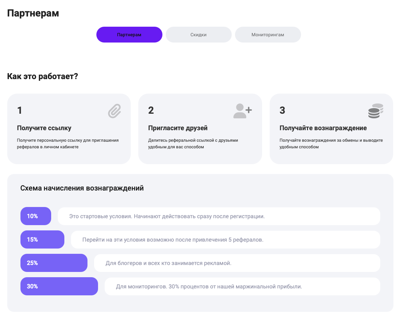Screen dimensions: 406x325
Task: Click the 'Схема начисления вознаграждений' heading
Action: coord(82,188)
